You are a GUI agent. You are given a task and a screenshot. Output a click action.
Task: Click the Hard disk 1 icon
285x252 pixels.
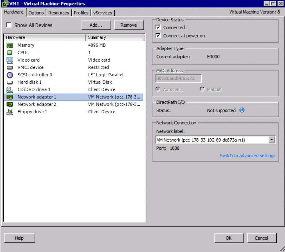pyautogui.click(x=10, y=82)
